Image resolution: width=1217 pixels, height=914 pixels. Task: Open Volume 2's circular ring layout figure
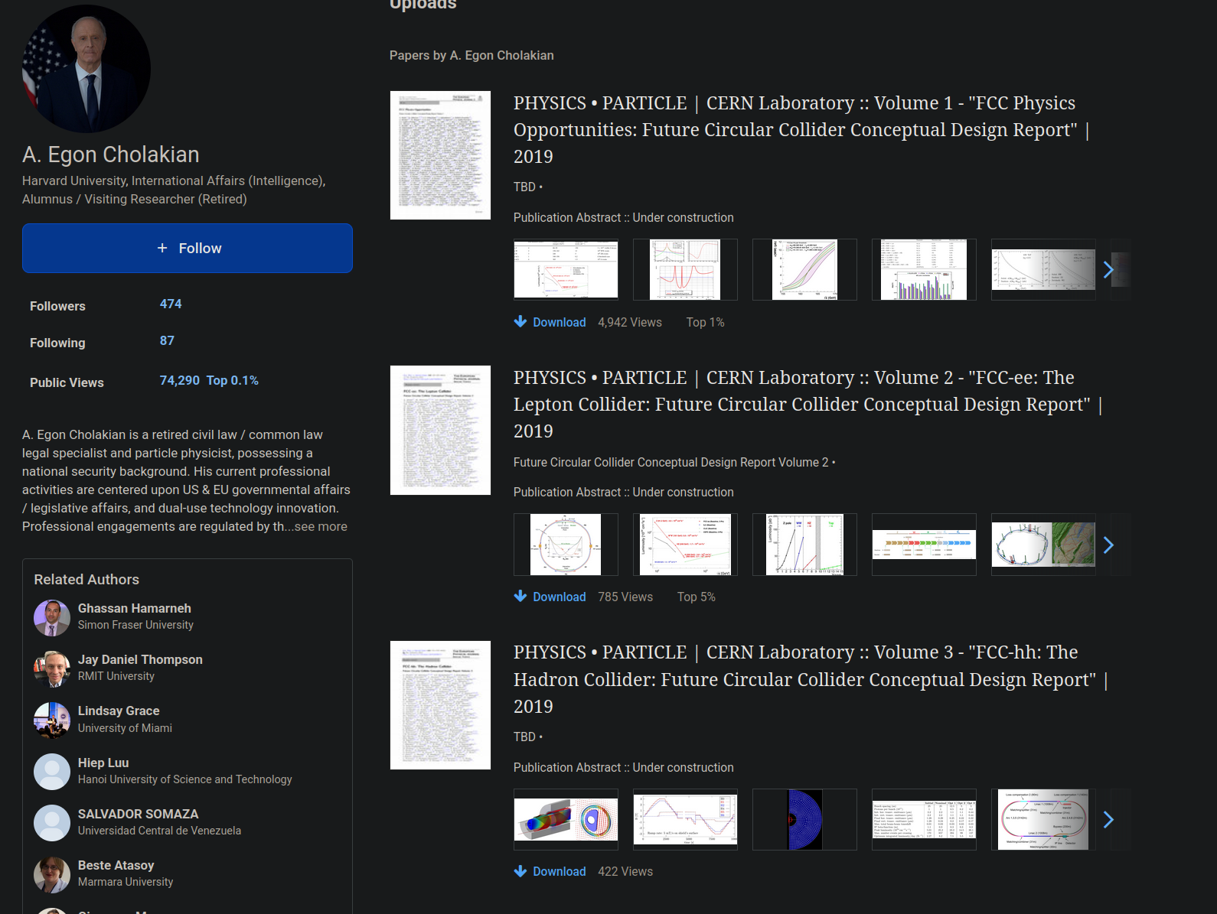point(566,545)
